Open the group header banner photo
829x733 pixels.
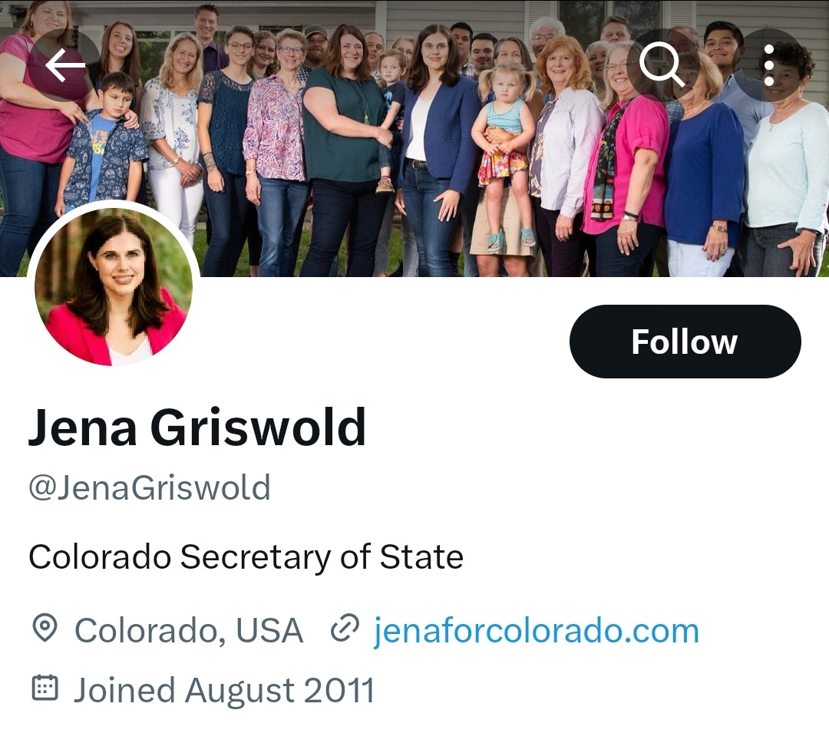pos(414,138)
